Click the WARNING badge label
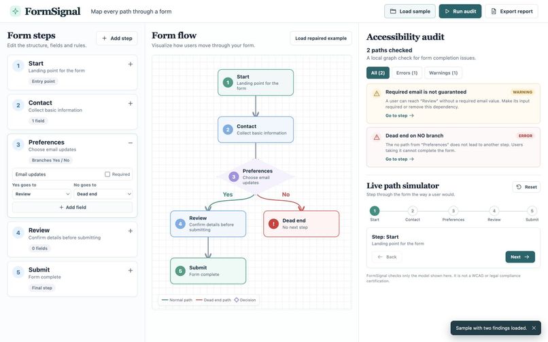Screen dimensions: 548x342 tap(522, 92)
